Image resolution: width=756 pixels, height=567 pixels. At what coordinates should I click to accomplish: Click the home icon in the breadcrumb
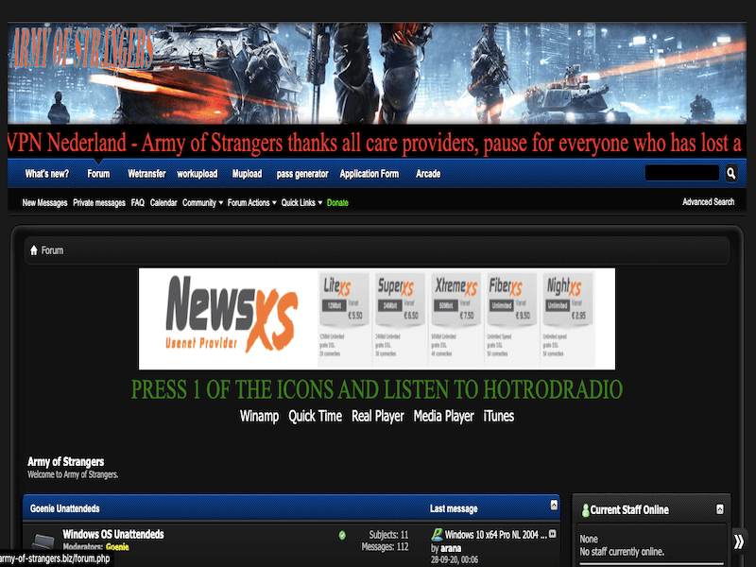pyautogui.click(x=34, y=250)
